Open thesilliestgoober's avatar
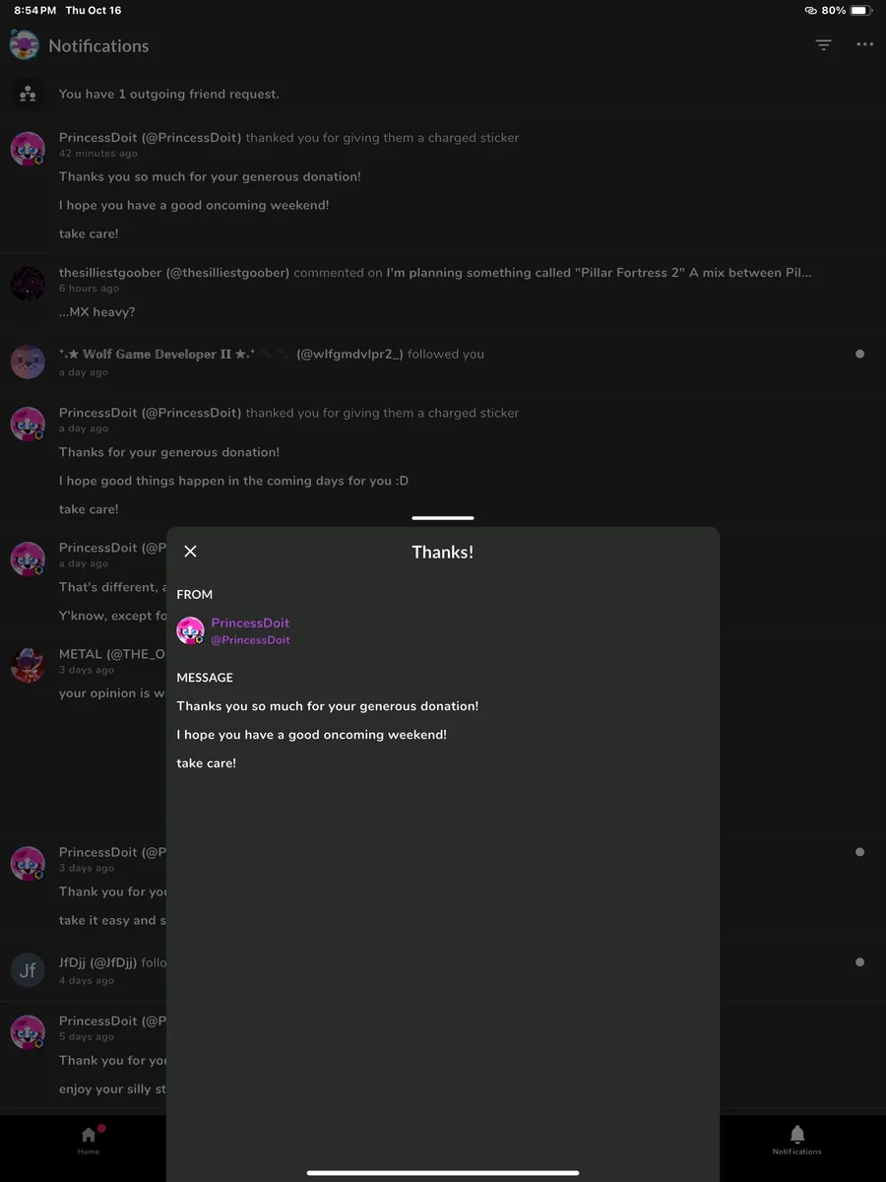Viewport: 886px width, 1182px height. pyautogui.click(x=28, y=283)
